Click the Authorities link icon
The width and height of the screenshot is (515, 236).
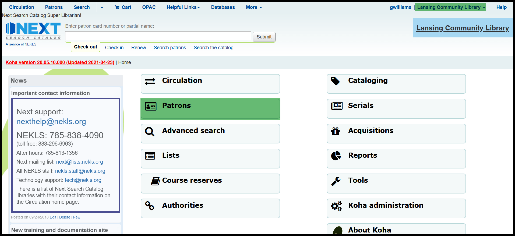pyautogui.click(x=150, y=206)
